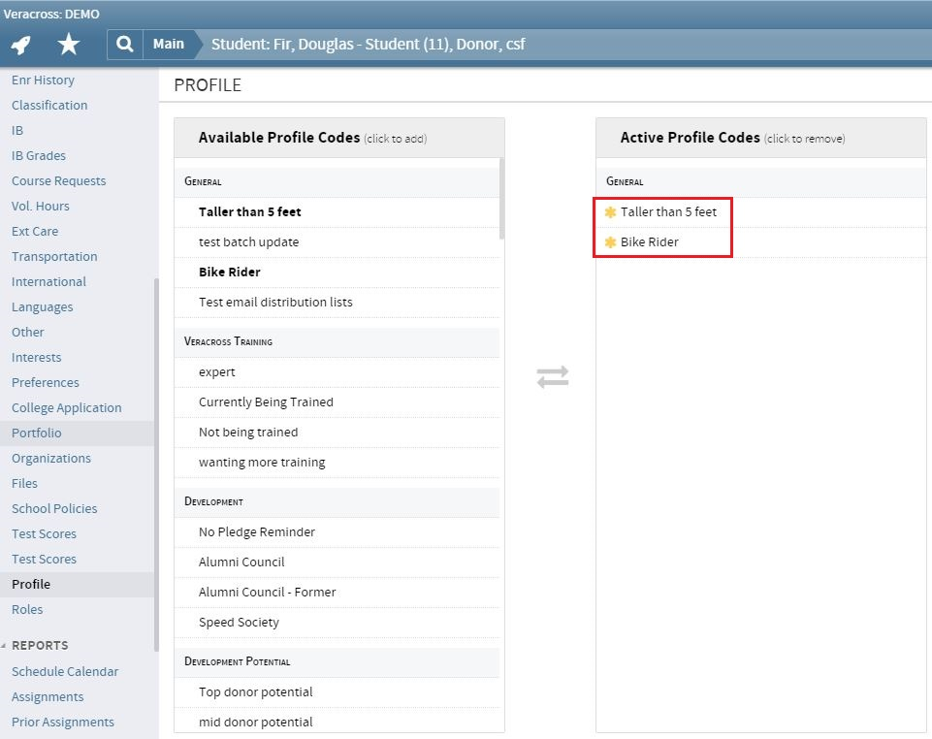
Task: Remove 'Bike Rider' from active profile codes
Action: click(x=649, y=242)
